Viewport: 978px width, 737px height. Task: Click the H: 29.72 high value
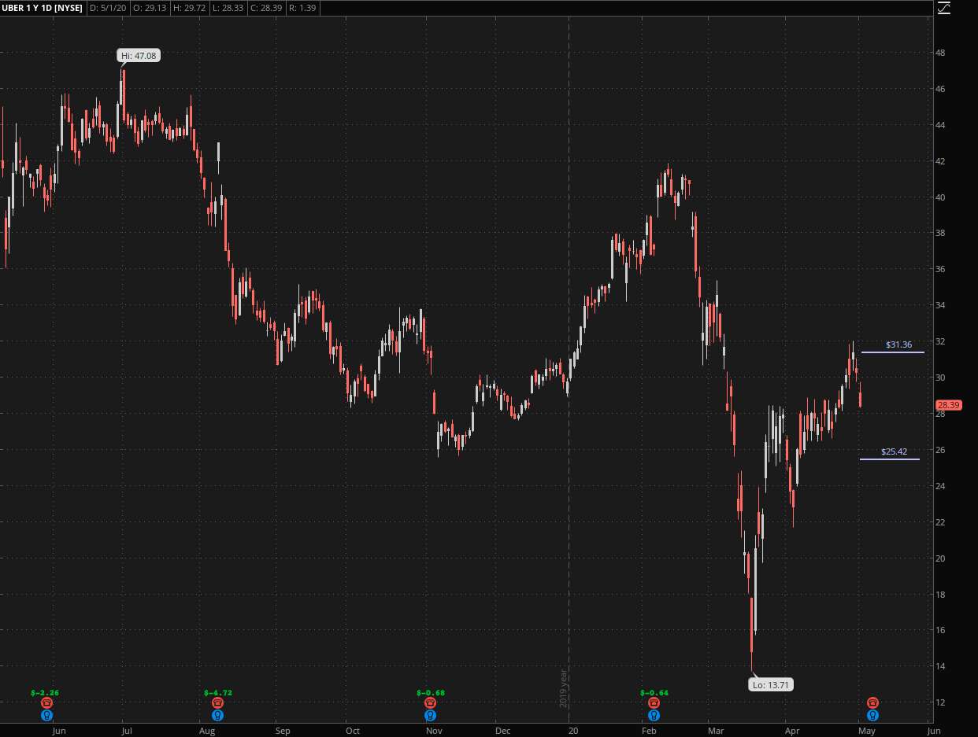point(191,8)
